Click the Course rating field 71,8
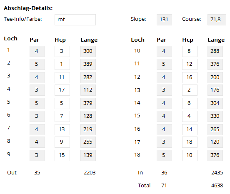The width and height of the screenshot is (230, 194). point(217,20)
